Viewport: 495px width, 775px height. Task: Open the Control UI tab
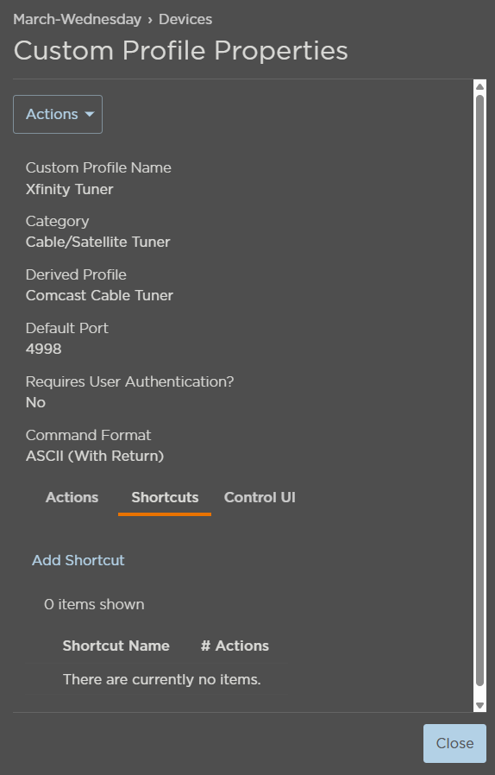(x=260, y=497)
